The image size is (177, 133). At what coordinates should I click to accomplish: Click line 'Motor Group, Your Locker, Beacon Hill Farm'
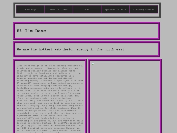pyautogui.click(x=48, y=96)
